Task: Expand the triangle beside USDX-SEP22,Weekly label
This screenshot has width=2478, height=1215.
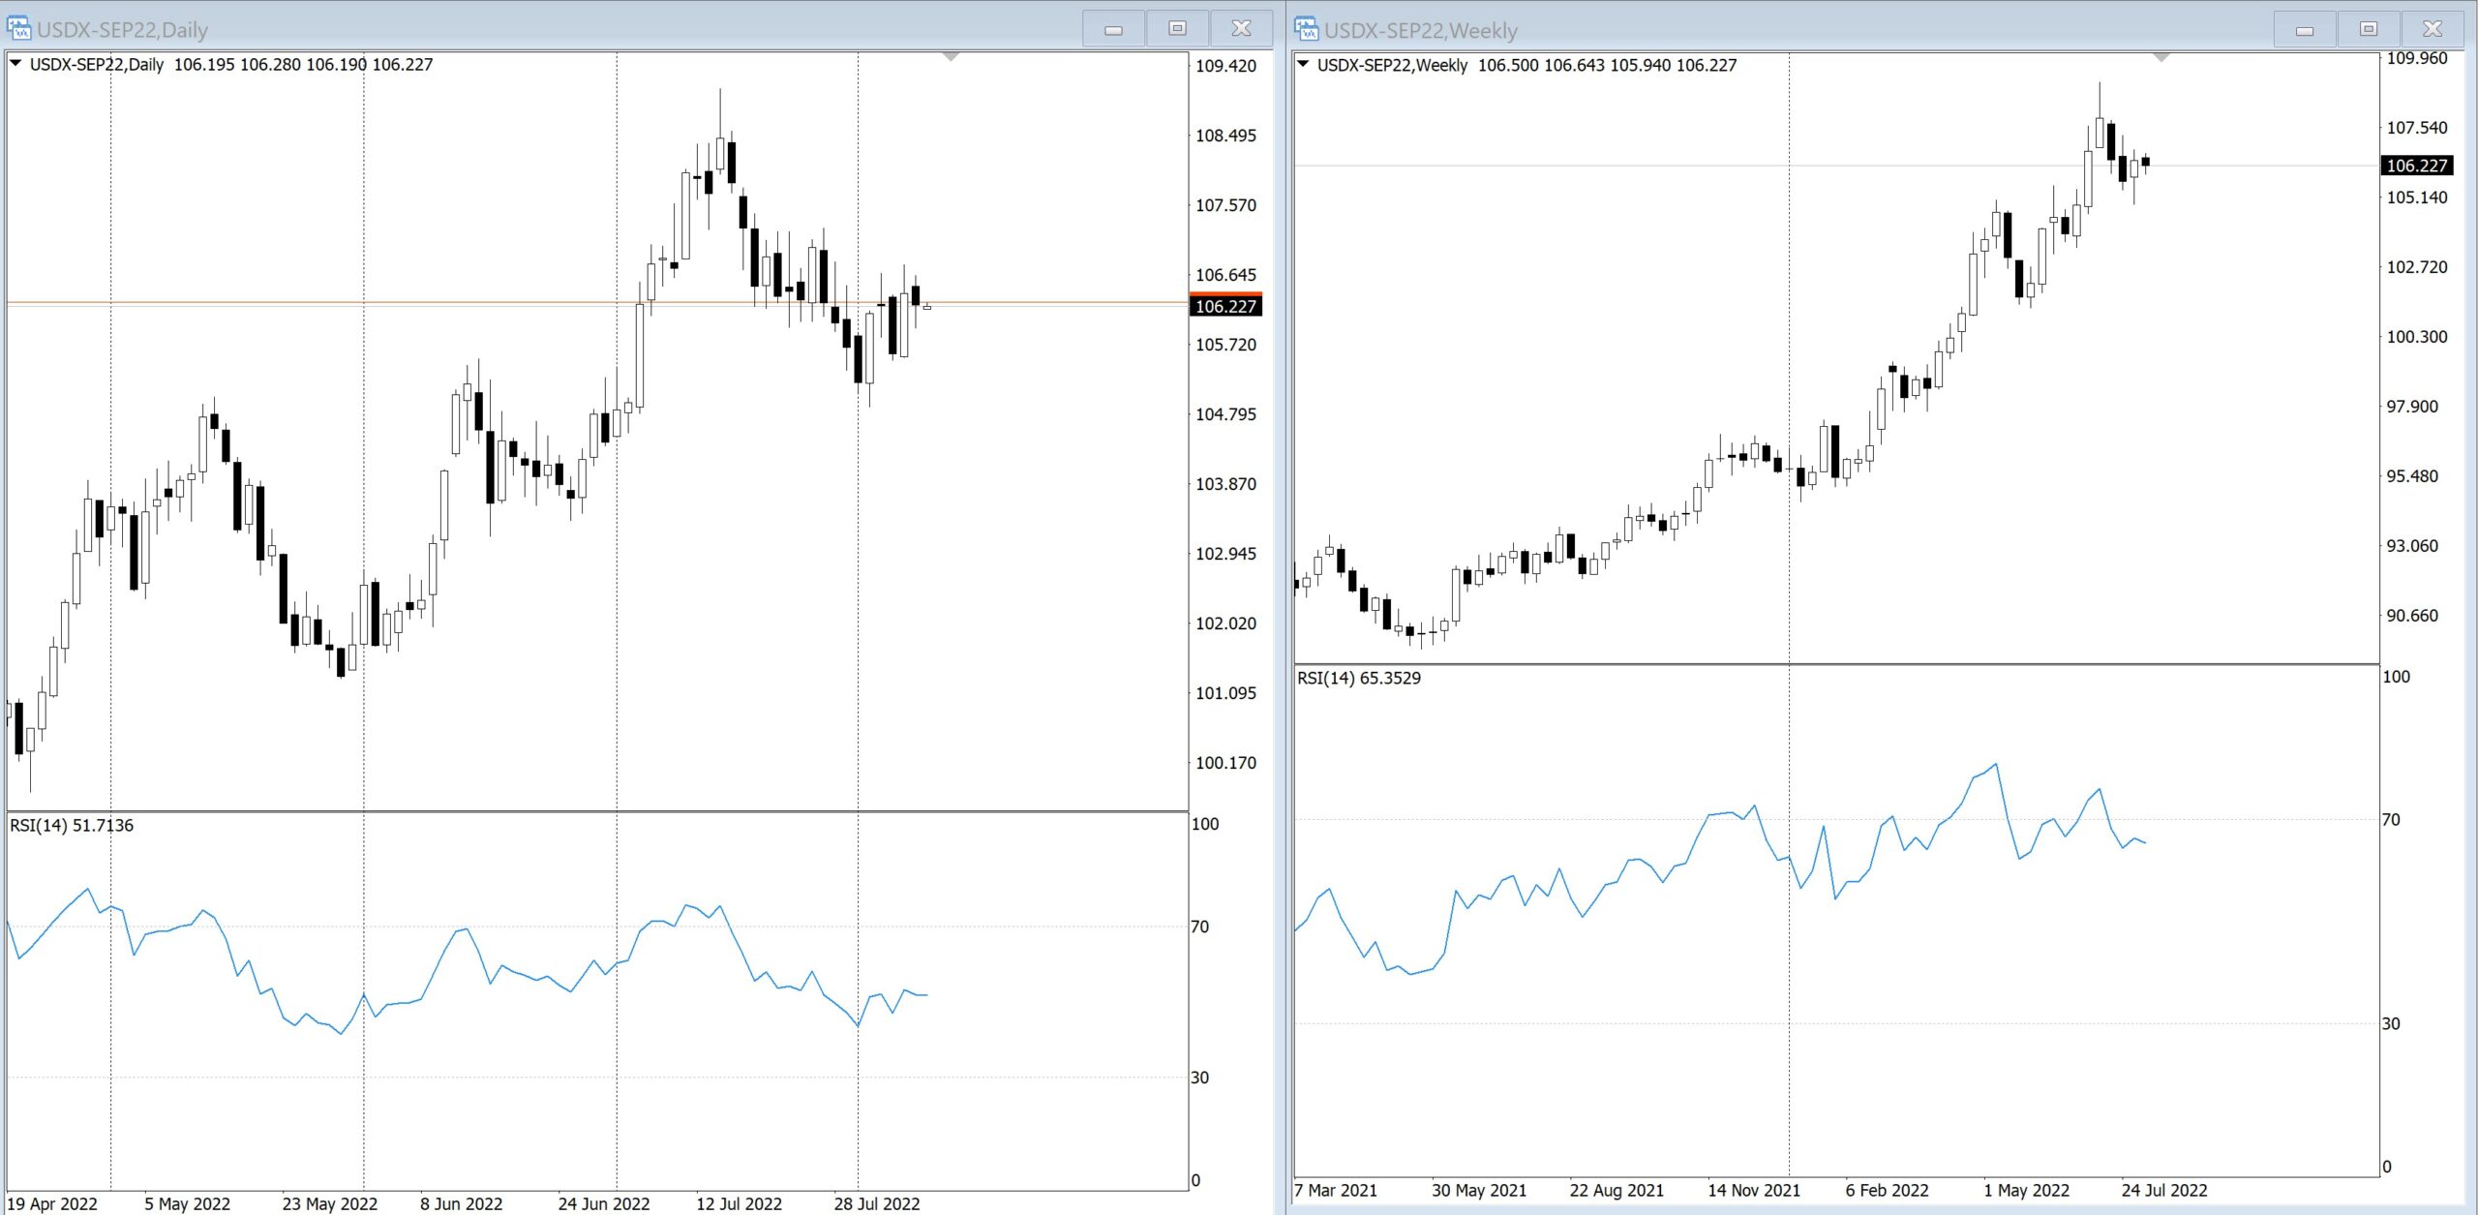Action: (x=1303, y=65)
